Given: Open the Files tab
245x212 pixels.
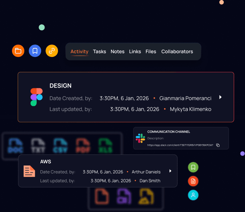Looking at the screenshot, I should pyautogui.click(x=151, y=51).
